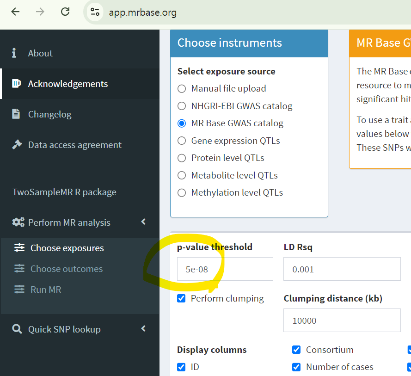
Task: Go to Run MR
Action: pos(46,290)
